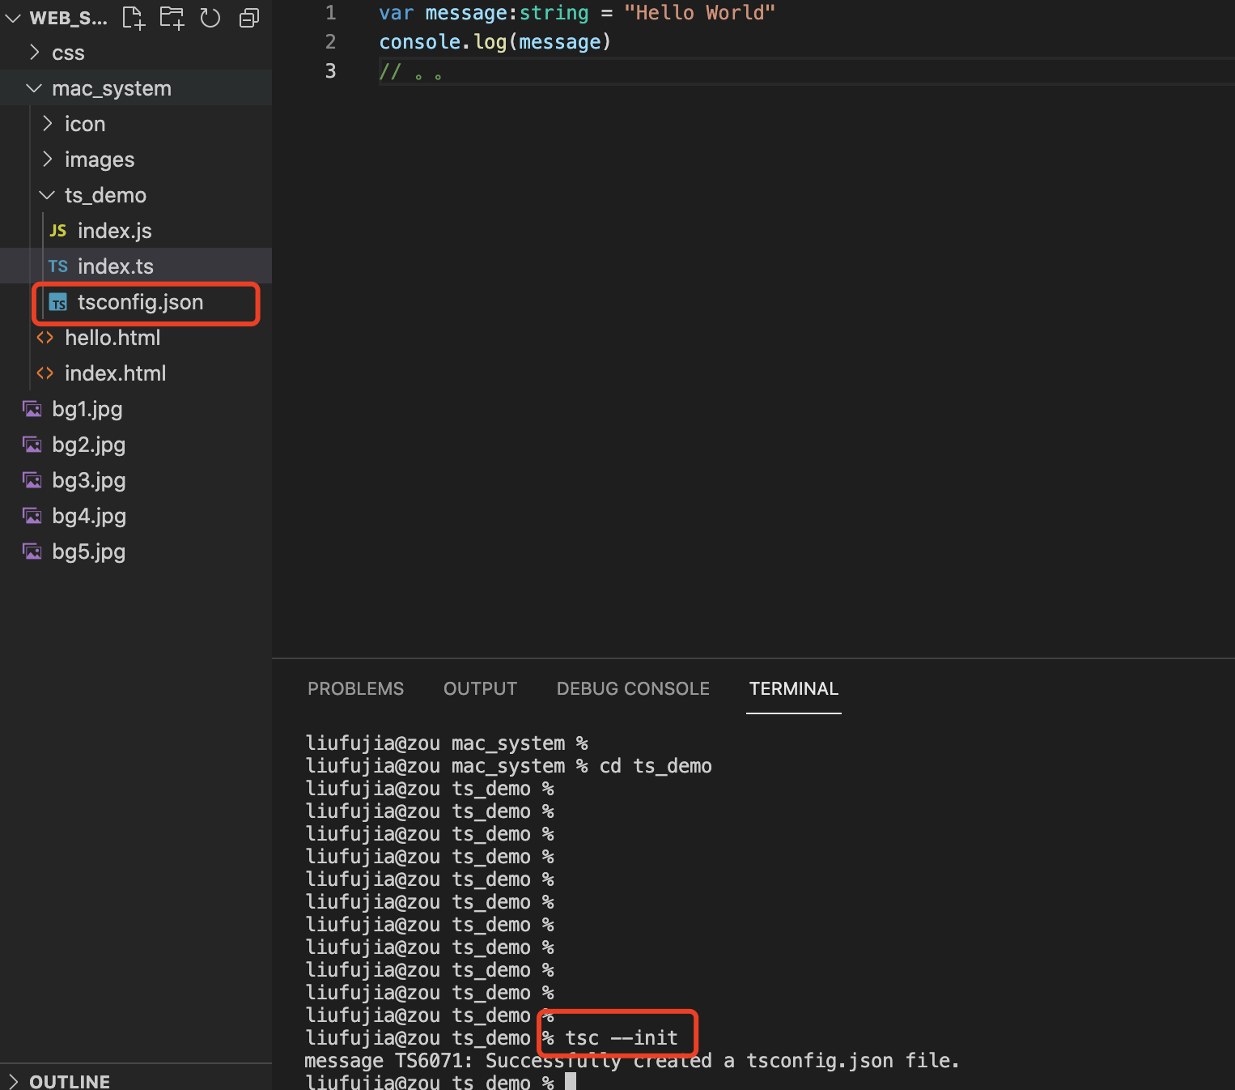
Task: Open the DEBUG CONSOLE tab
Action: click(633, 688)
